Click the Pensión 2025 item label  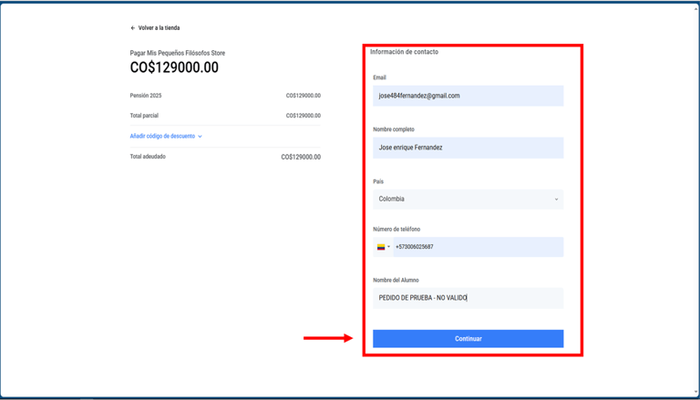tap(146, 96)
